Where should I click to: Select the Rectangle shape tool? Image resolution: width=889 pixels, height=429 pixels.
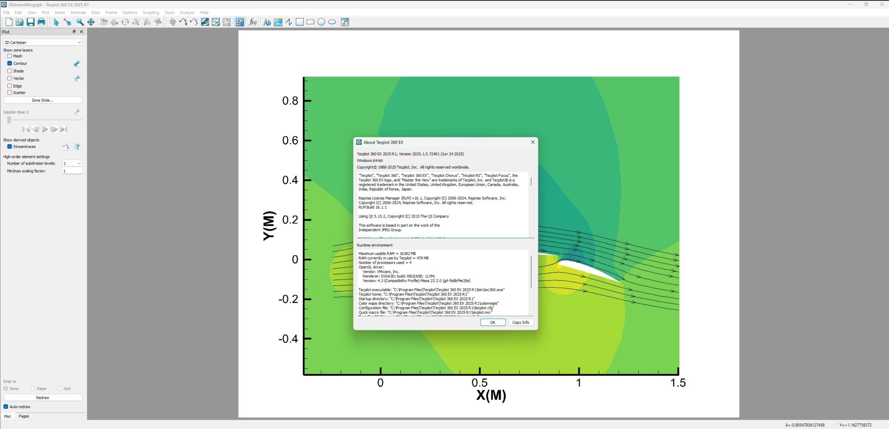(310, 22)
